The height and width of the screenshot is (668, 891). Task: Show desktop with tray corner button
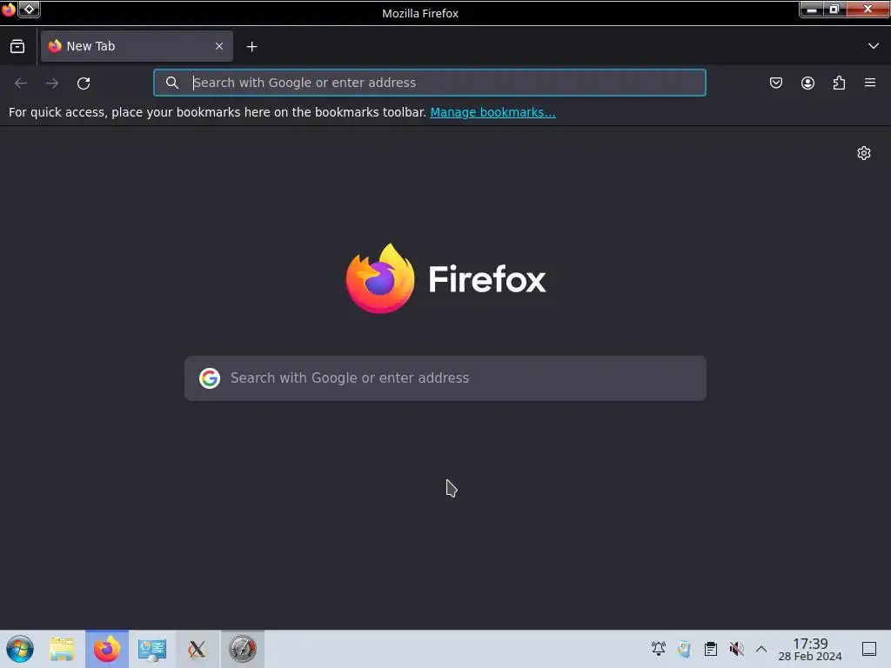[x=869, y=649]
